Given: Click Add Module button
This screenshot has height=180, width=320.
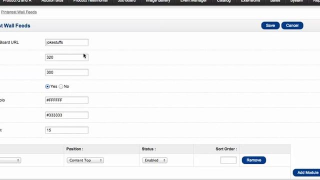Looking at the screenshot, I should tap(307, 172).
